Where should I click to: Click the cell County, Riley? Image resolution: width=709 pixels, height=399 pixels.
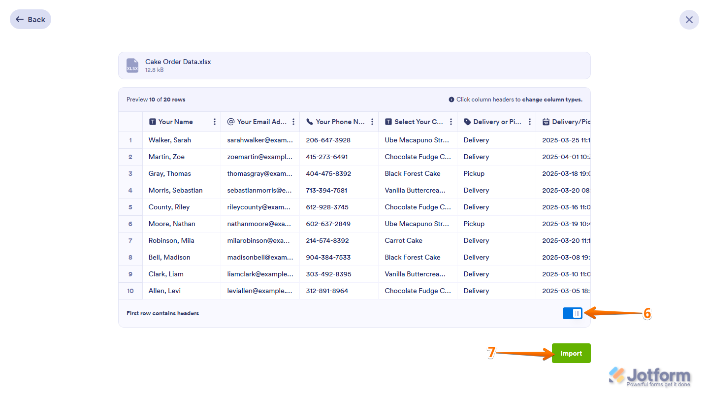[x=182, y=207]
